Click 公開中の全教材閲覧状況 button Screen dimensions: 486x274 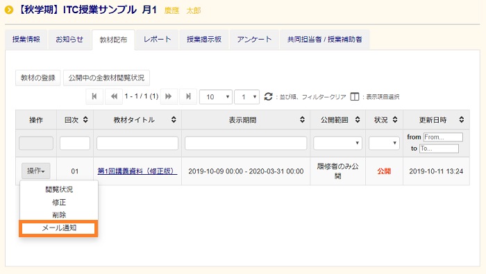[106, 78]
